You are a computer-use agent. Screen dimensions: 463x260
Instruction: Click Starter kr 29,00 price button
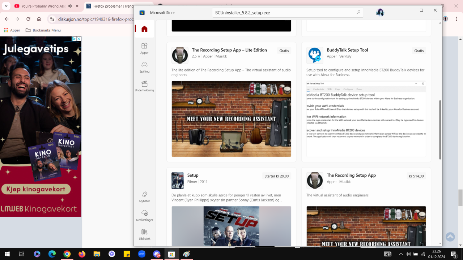276,176
